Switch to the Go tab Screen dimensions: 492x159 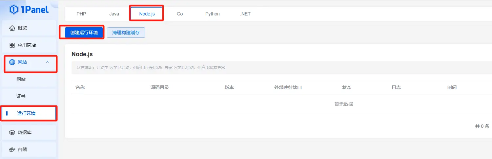pyautogui.click(x=180, y=14)
